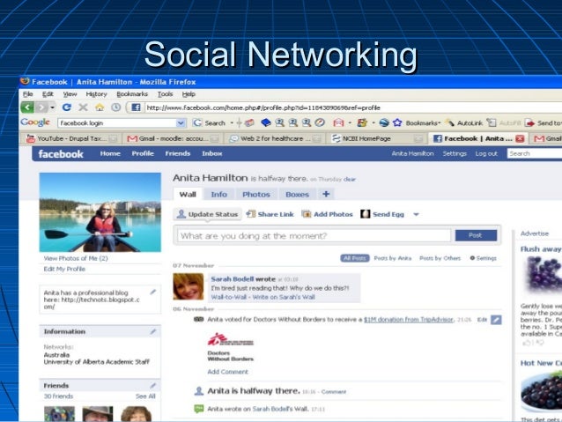
Task: Open the File menu
Action: click(27, 94)
